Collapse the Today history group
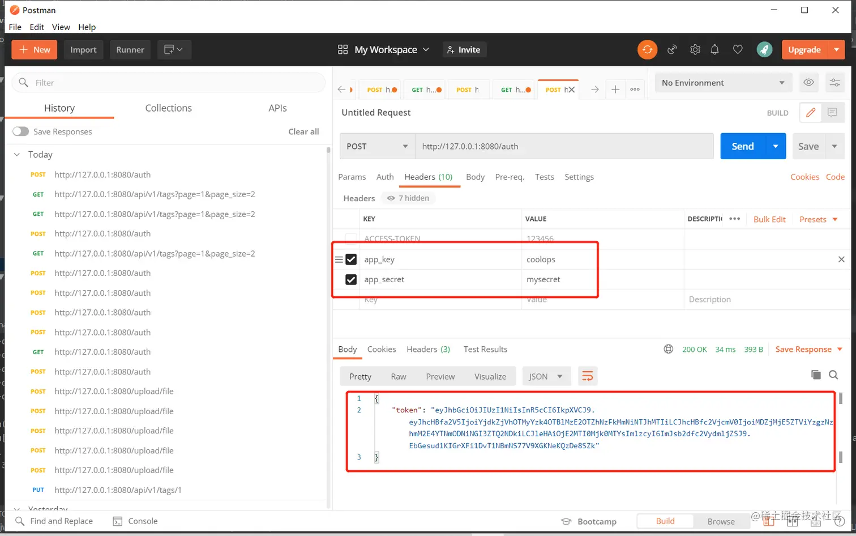The width and height of the screenshot is (856, 536). coord(17,154)
